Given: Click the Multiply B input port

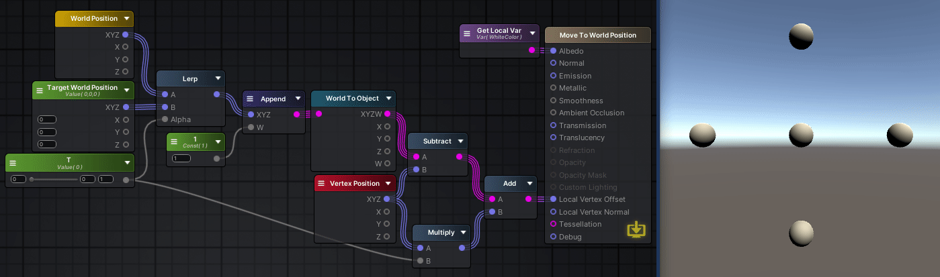Looking at the screenshot, I should click(420, 260).
